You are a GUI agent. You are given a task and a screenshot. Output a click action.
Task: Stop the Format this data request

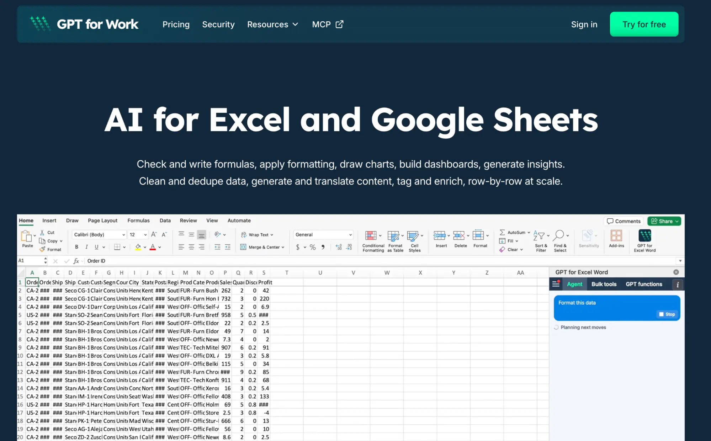click(667, 314)
